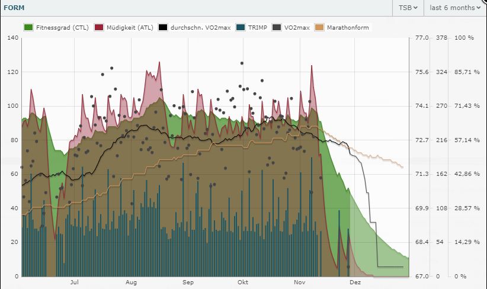Screen dimensions: 487x289
Task: Hide the TRIMP series via legend label
Action: coord(257,27)
